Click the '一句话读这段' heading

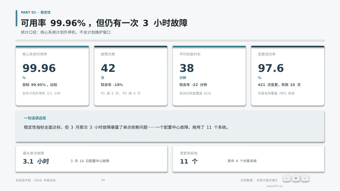(35, 118)
